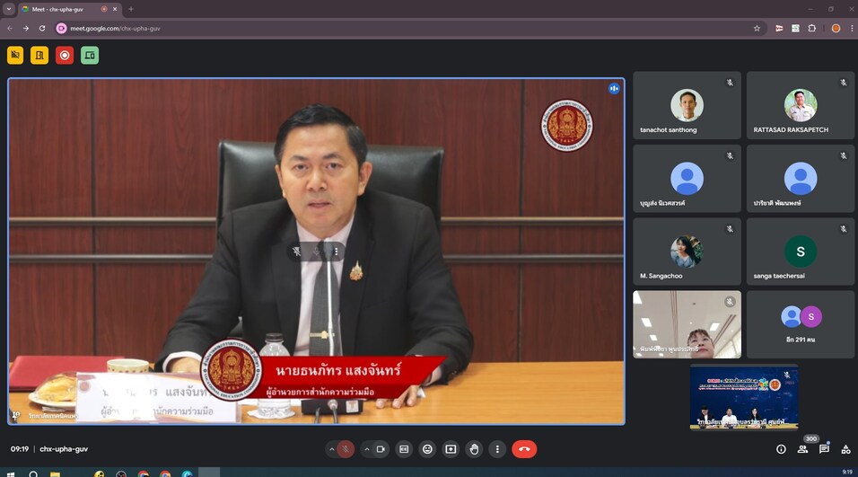Toggle the camera on or off
This screenshot has height=477, width=858.
[381, 449]
